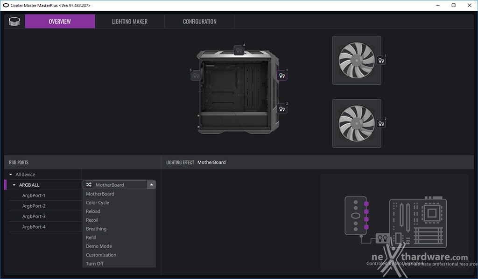
Task: Click the Cooler Master MasterPlus title text
Action: pos(50,5)
